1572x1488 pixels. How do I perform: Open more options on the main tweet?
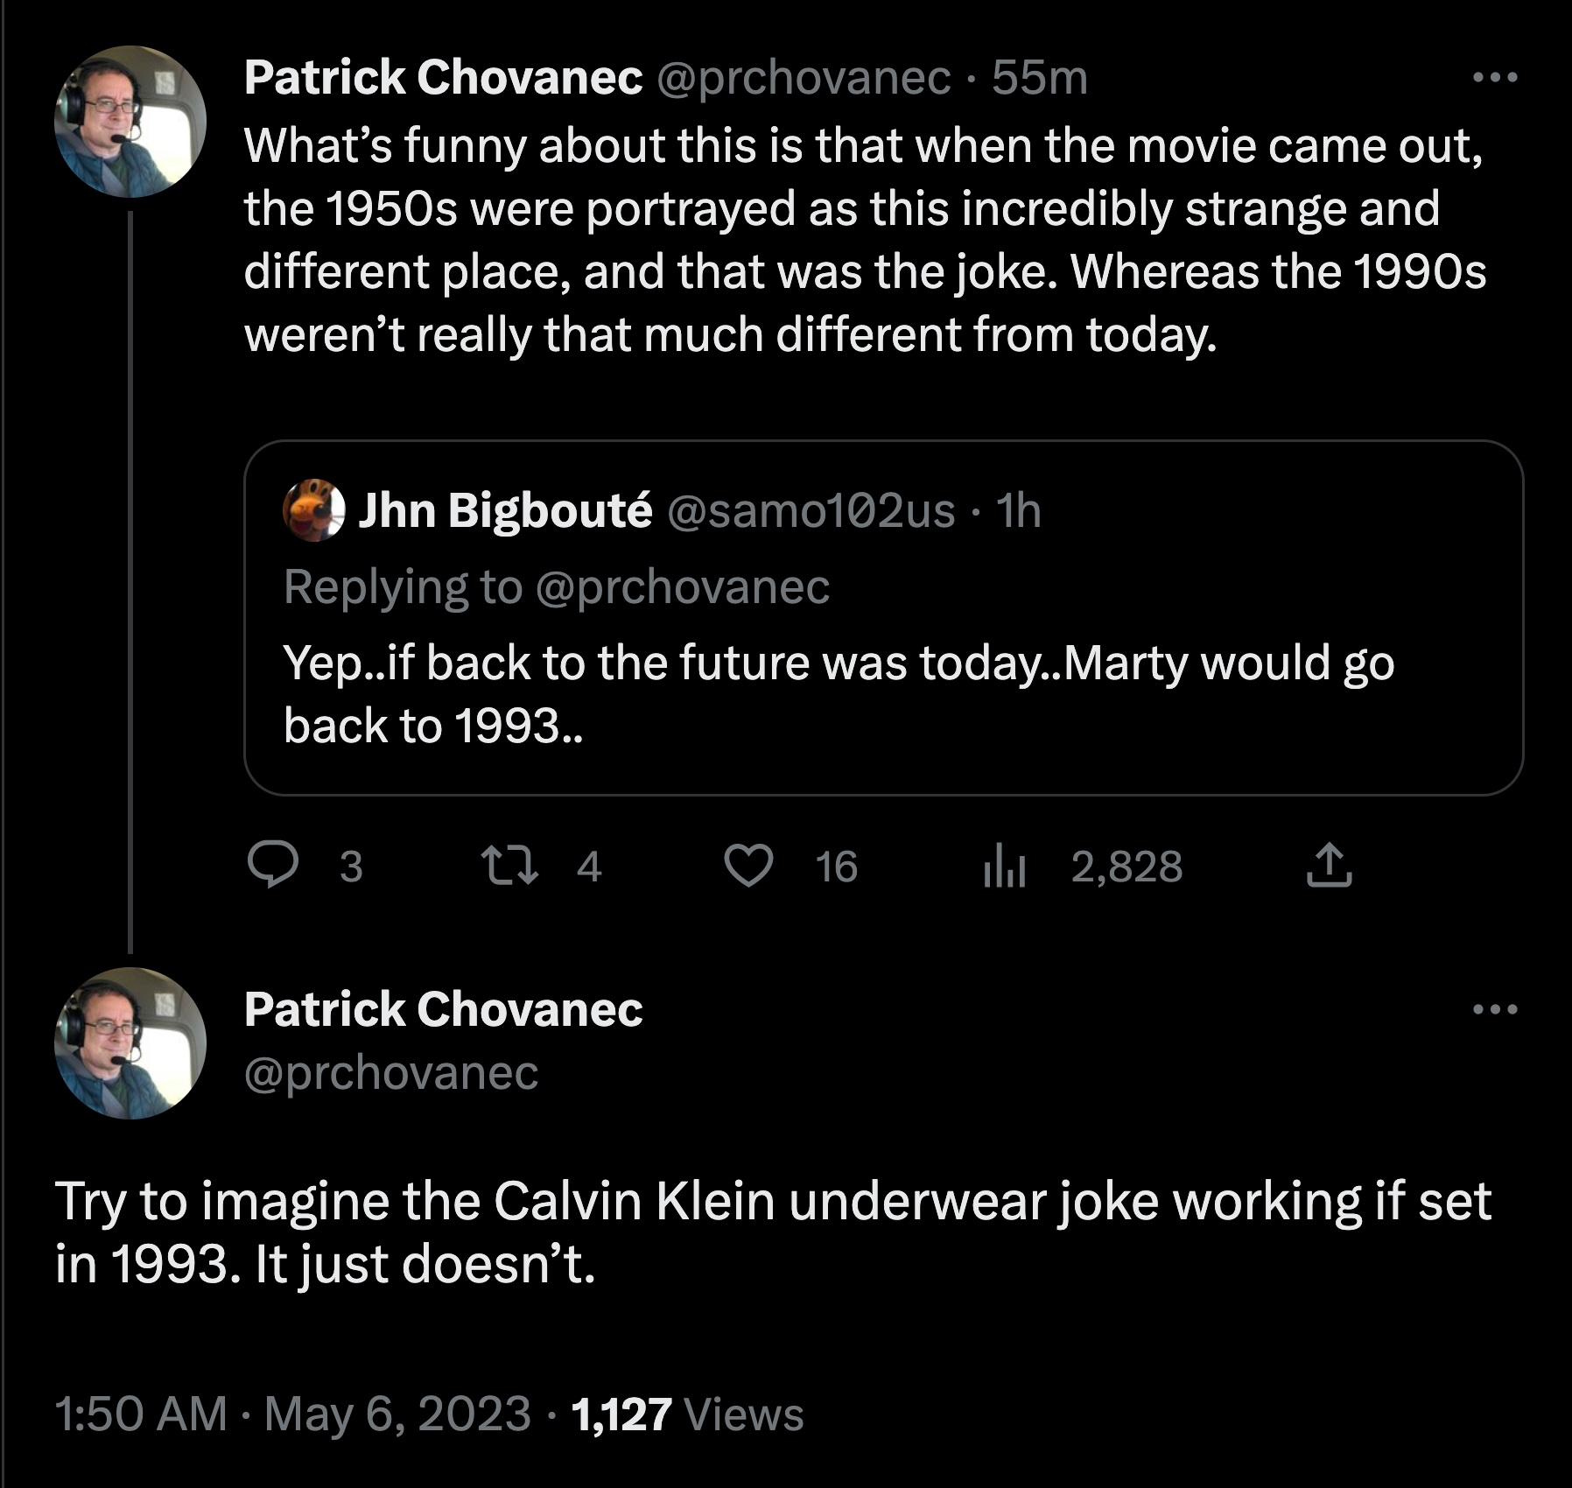coord(1495,1009)
